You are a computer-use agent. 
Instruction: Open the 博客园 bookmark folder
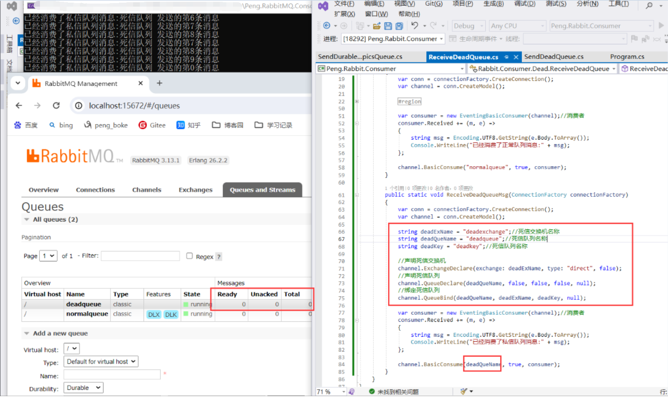[x=228, y=125]
